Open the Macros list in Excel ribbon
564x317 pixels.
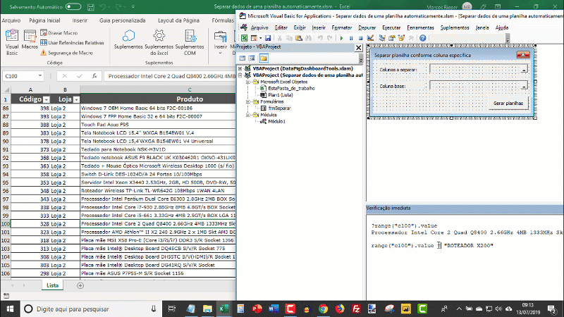pos(30,39)
